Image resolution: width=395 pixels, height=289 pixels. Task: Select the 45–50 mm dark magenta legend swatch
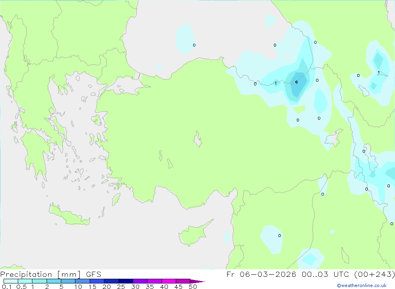183,281
